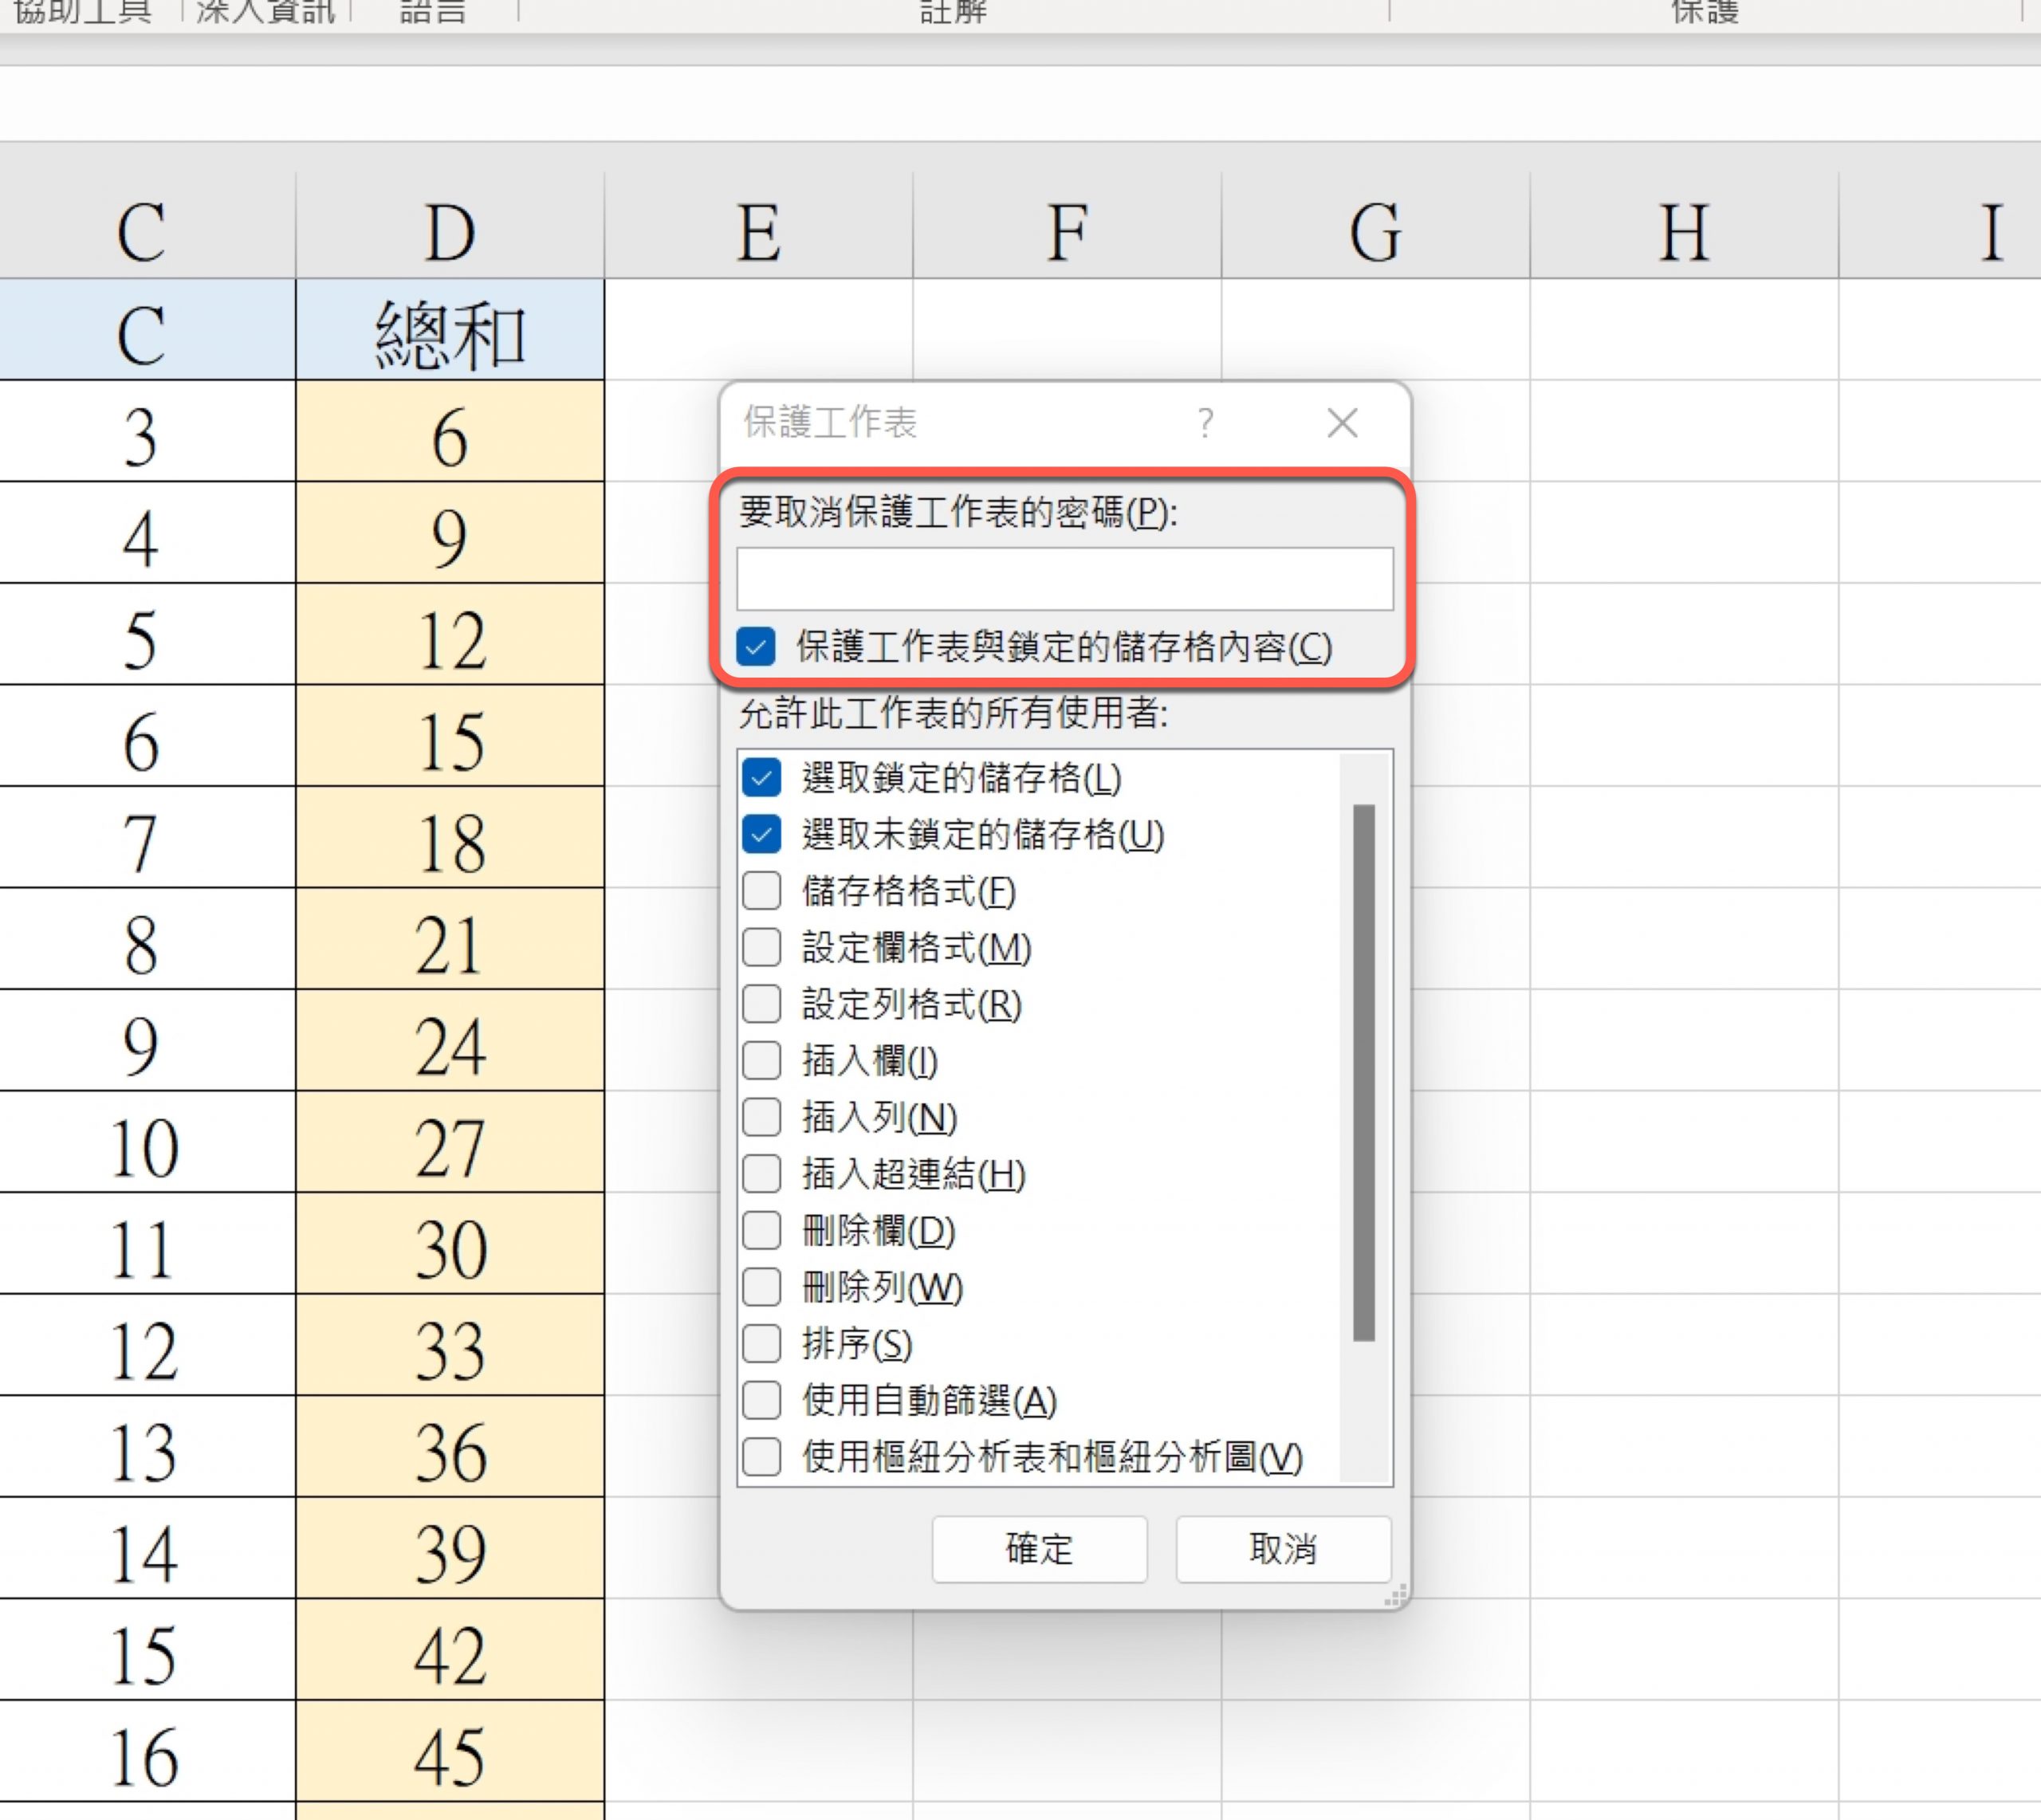Enable 使用自動篩選 permission
Image resolution: width=2041 pixels, height=1820 pixels.
762,1400
